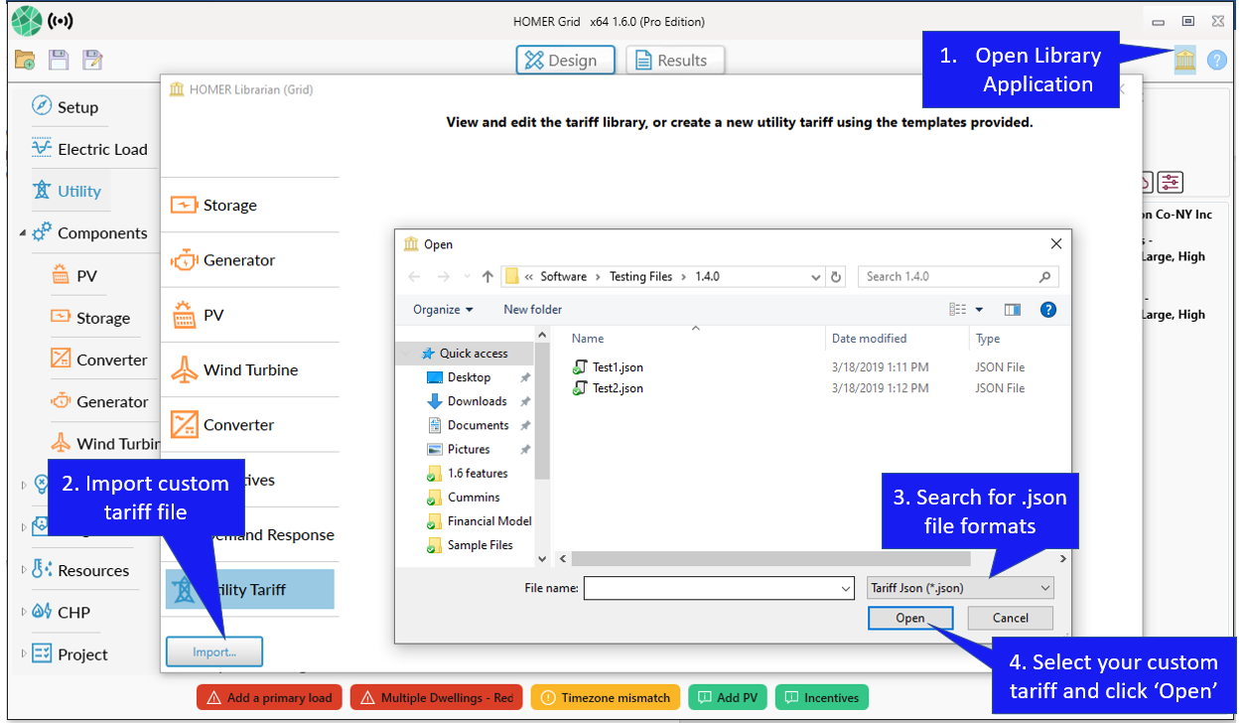
Task: Select the Test1.json file
Action: 617,367
